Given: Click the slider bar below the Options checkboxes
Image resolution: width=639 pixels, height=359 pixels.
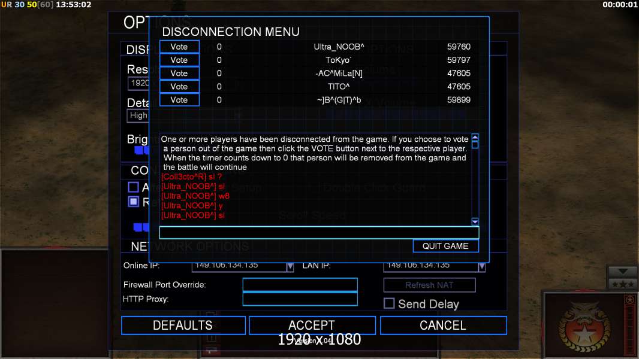Looking at the screenshot, I should (141, 227).
